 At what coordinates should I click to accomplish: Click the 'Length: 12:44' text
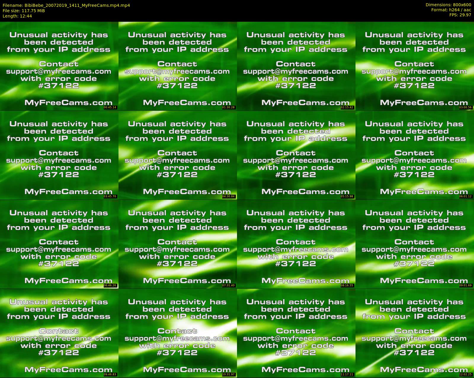click(17, 16)
